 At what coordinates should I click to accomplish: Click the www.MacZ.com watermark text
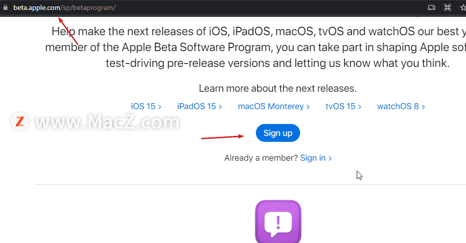pos(107,121)
